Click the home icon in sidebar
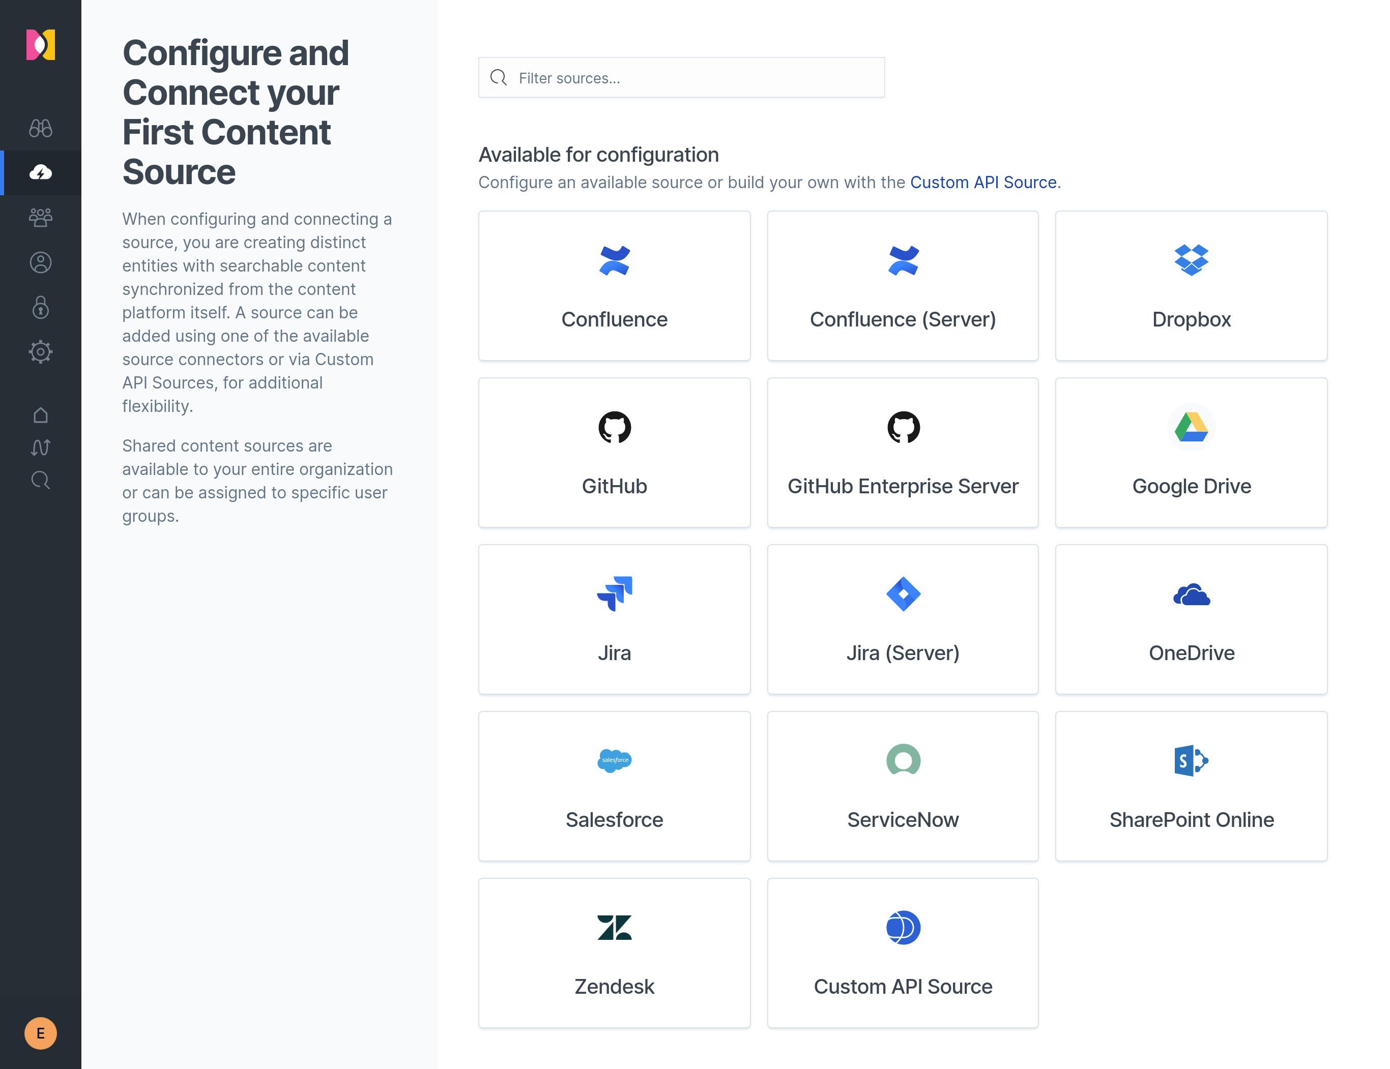The image size is (1390, 1069). pos(41,415)
